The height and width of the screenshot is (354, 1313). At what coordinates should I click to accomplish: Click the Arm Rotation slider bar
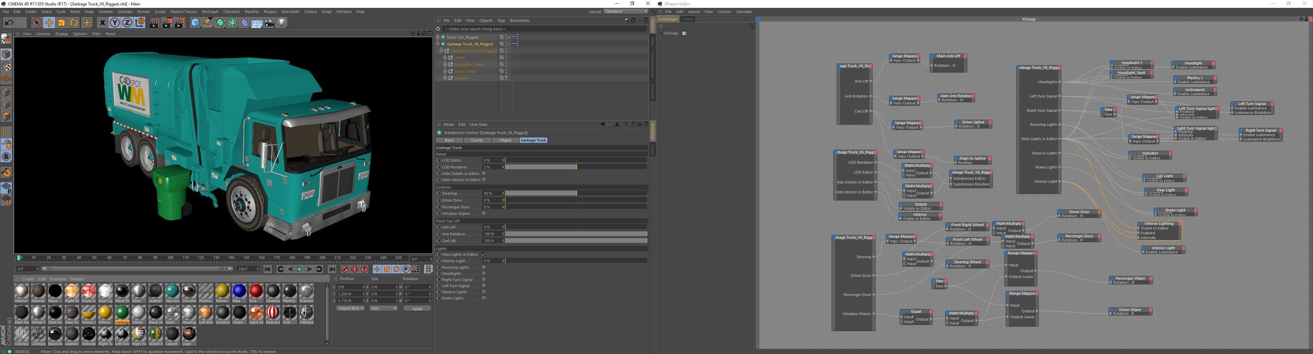pos(576,234)
